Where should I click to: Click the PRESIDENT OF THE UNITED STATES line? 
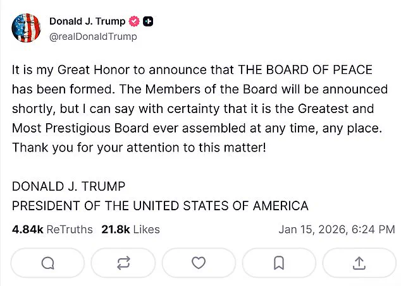[160, 206]
